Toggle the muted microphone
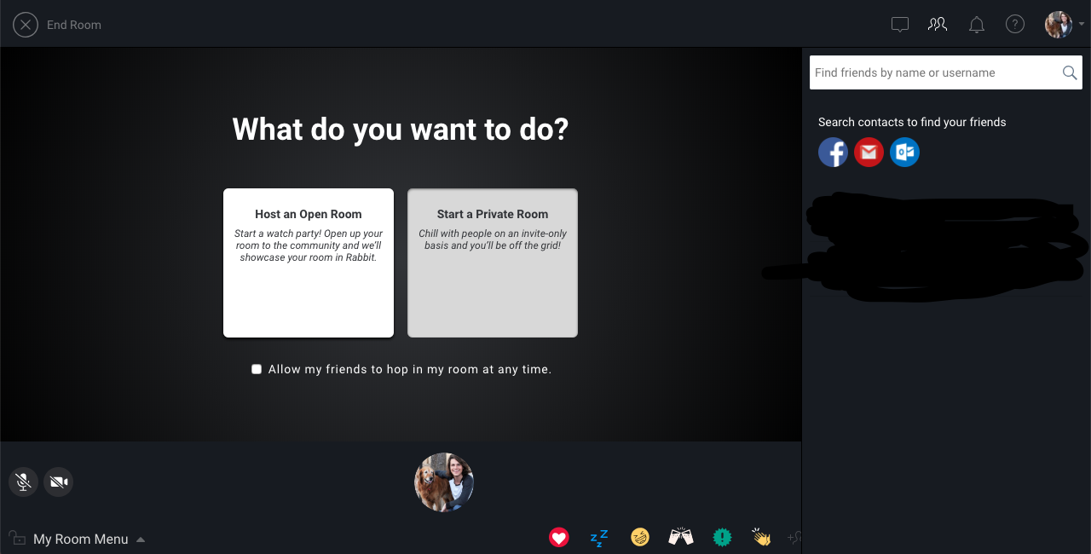Image resolution: width=1091 pixels, height=554 pixels. [x=24, y=482]
